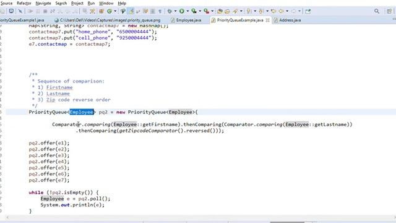
Task: Open the External Tools dropdown arrow
Action: pos(212,11)
